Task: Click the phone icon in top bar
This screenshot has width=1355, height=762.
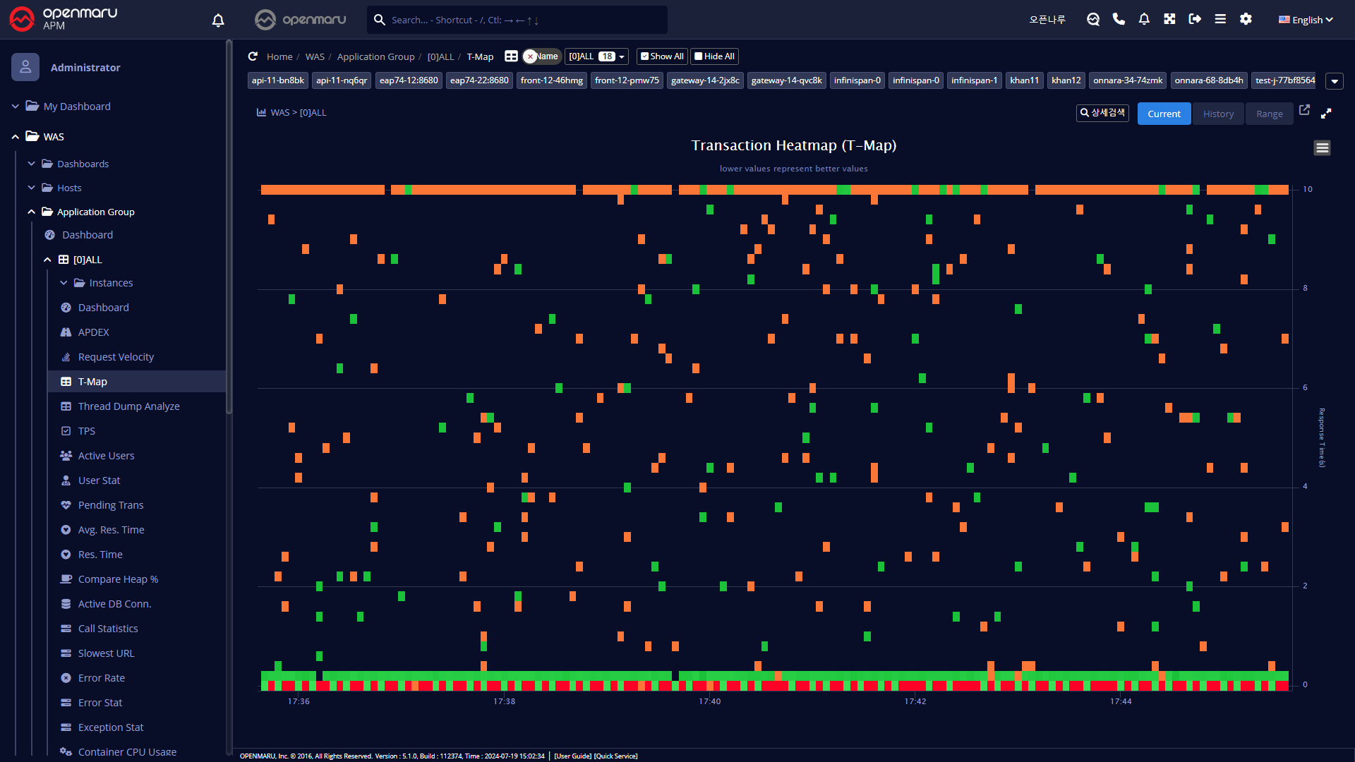Action: (x=1119, y=20)
